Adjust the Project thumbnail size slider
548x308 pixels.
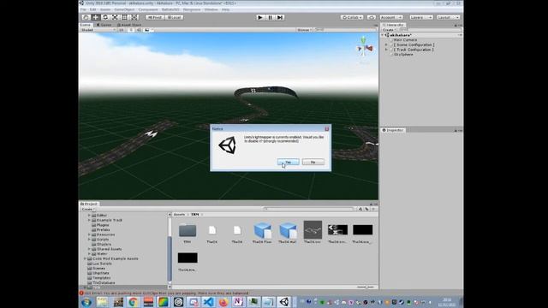point(366,287)
